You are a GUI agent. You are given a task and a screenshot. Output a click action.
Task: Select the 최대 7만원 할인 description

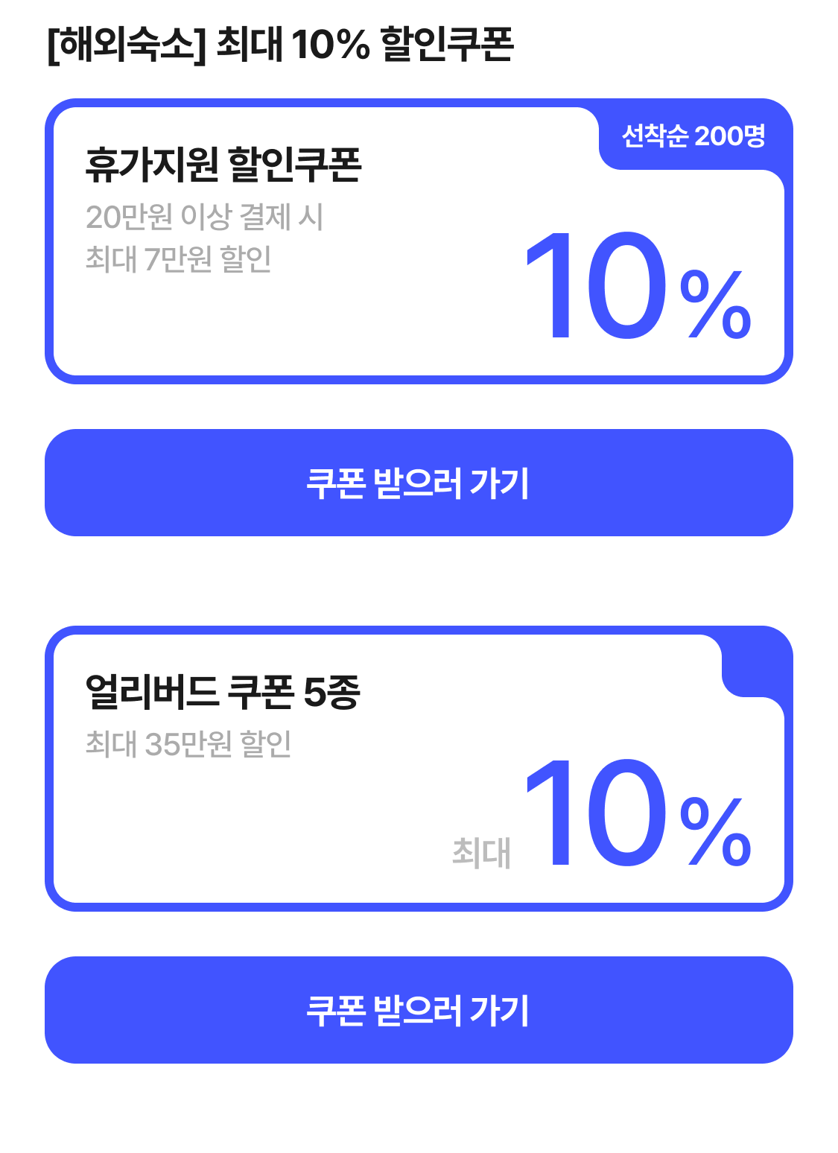(179, 259)
